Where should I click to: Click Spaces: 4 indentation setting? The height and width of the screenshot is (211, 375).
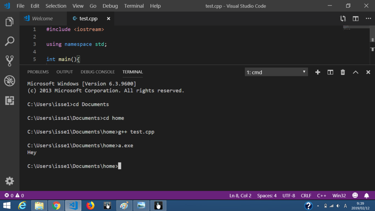(267, 196)
